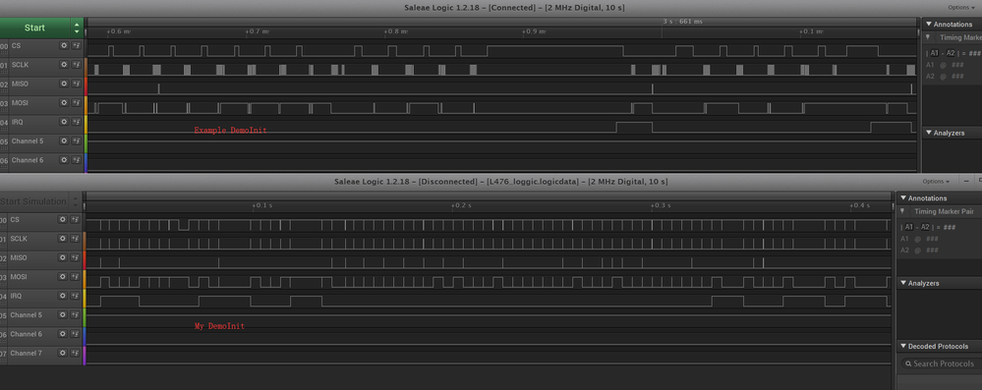Open MOSI channel settings gear in bottom window

coord(63,277)
